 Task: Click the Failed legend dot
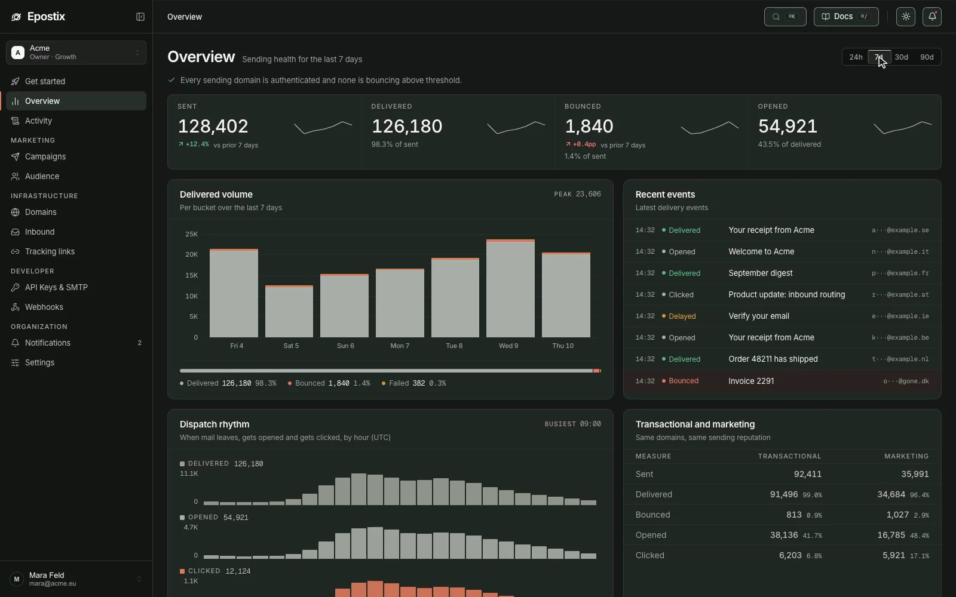(384, 383)
